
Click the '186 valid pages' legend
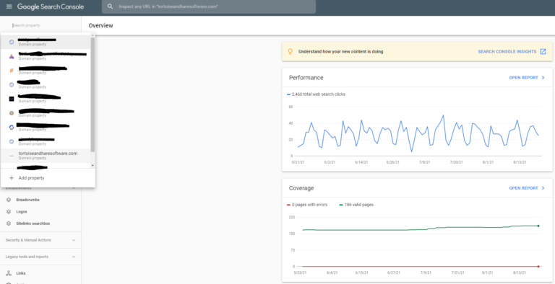(x=356, y=205)
